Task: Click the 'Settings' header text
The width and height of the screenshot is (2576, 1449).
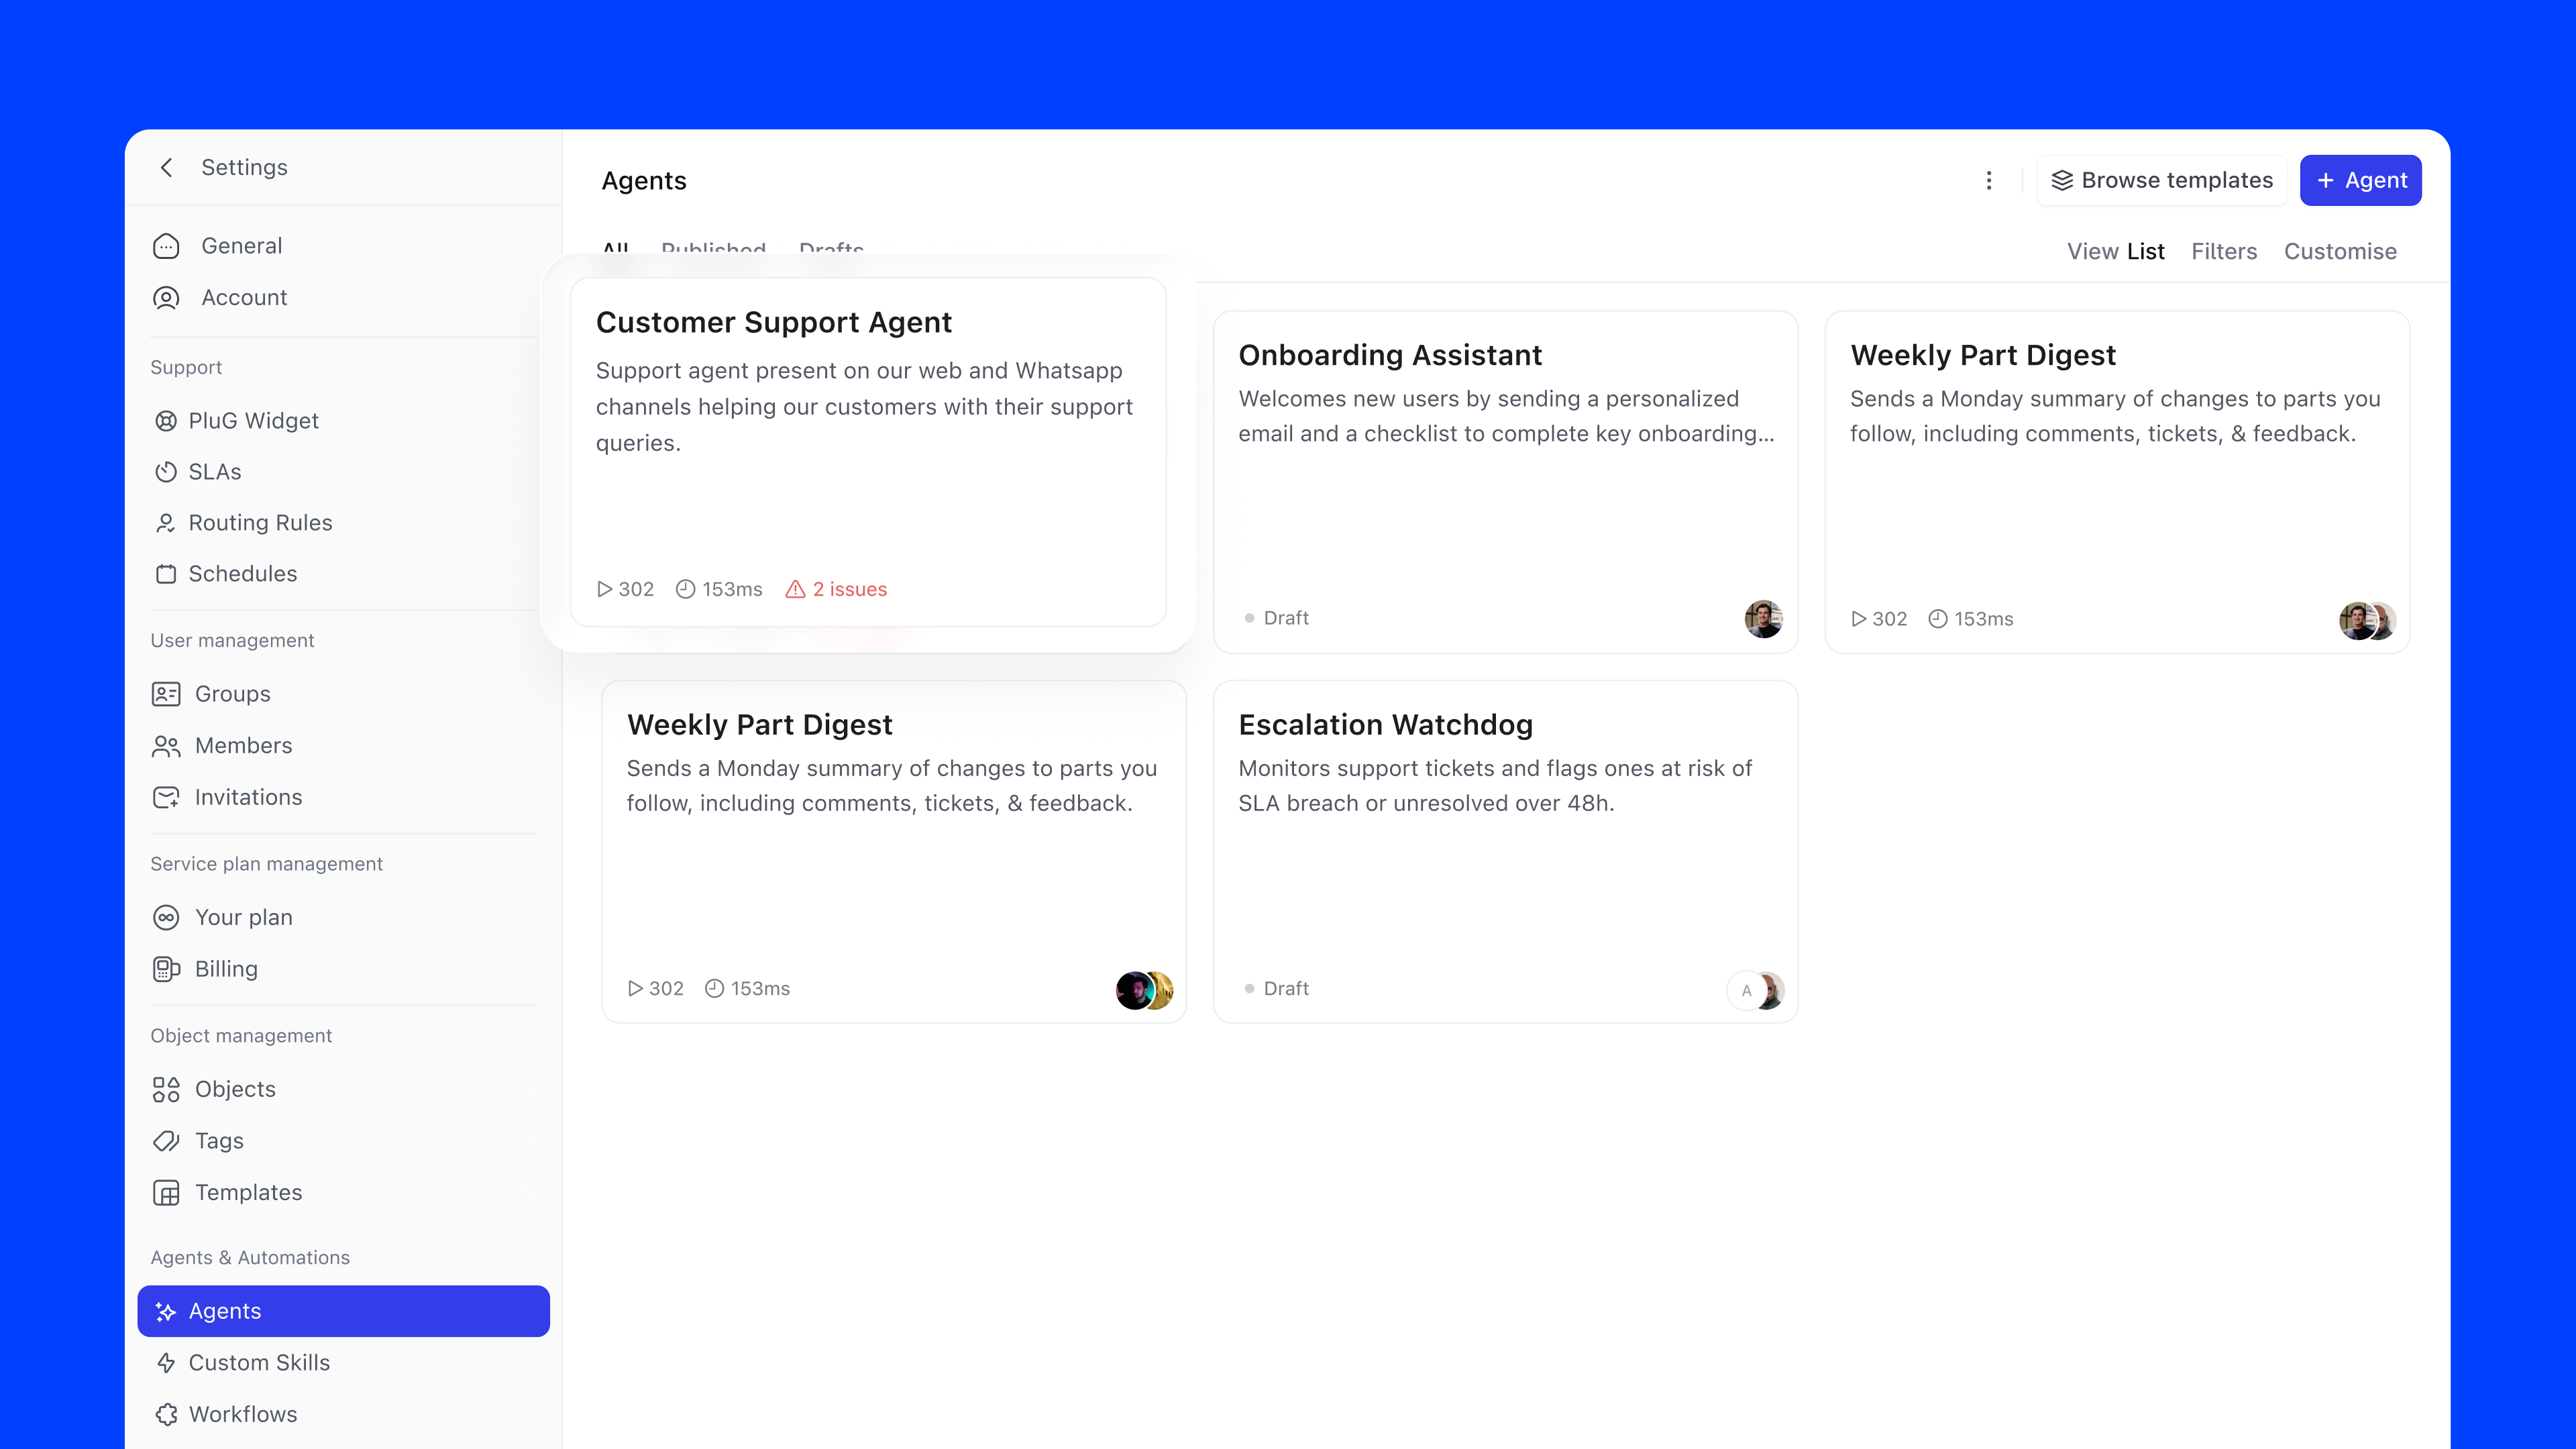Action: pyautogui.click(x=244, y=167)
